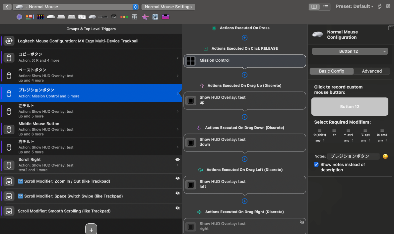Toggle visibility of Smooth Scrolling scroll modifier
394x234 pixels.
click(177, 208)
